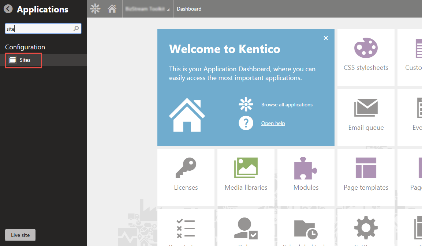Click the Welcome to Kentico heading
The image size is (422, 246).
pyautogui.click(x=224, y=49)
